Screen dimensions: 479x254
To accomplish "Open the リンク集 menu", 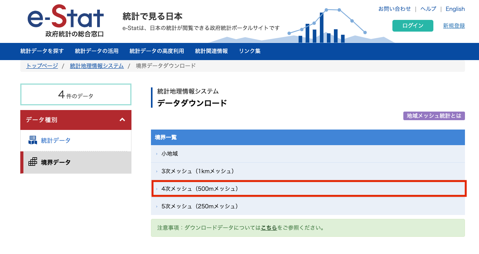I will tap(249, 51).
